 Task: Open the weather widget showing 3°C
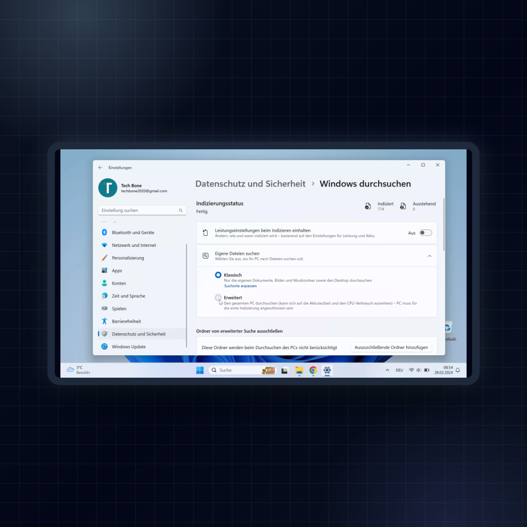tap(78, 370)
